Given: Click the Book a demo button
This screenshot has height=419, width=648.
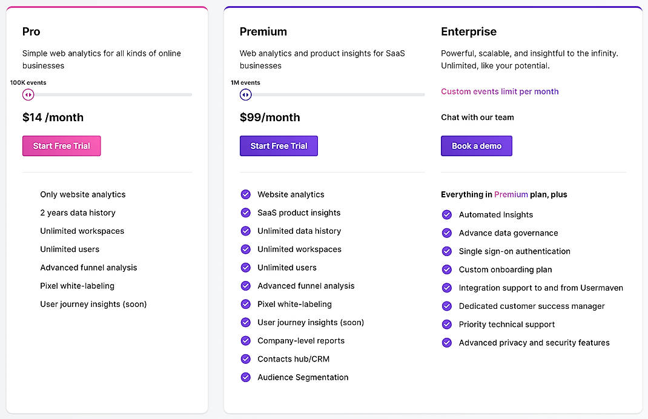Looking at the screenshot, I should [477, 145].
